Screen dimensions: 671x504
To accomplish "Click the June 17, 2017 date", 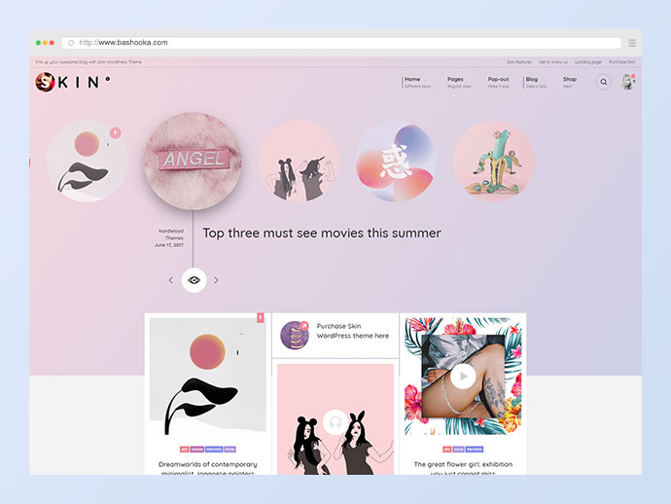I will coord(168,245).
